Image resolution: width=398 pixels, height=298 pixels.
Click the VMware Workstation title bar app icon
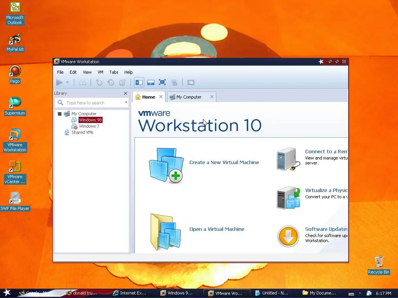tap(57, 62)
